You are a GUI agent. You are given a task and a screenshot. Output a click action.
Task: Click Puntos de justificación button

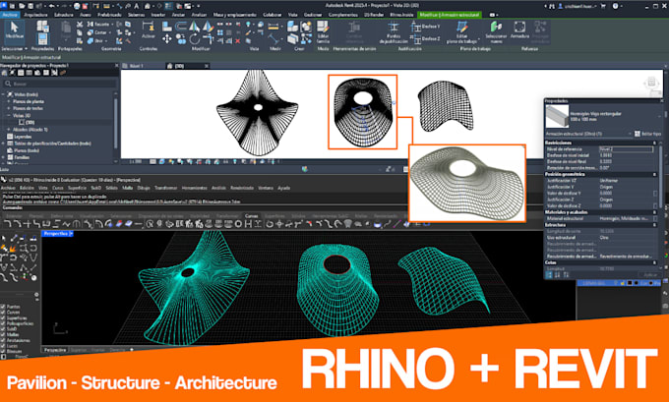394,32
